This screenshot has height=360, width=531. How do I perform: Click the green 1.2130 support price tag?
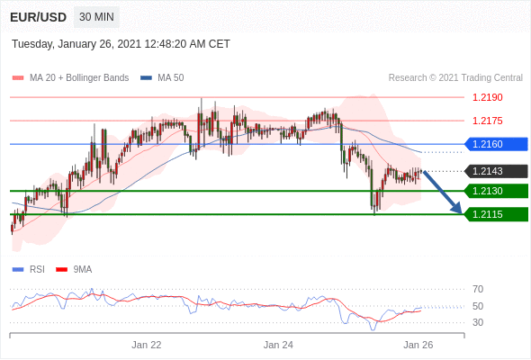(496, 191)
